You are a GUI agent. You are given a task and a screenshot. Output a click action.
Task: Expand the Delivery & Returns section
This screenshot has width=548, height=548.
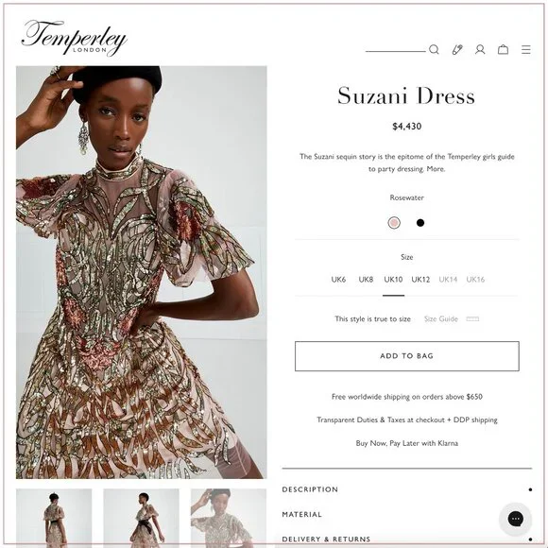407,539
